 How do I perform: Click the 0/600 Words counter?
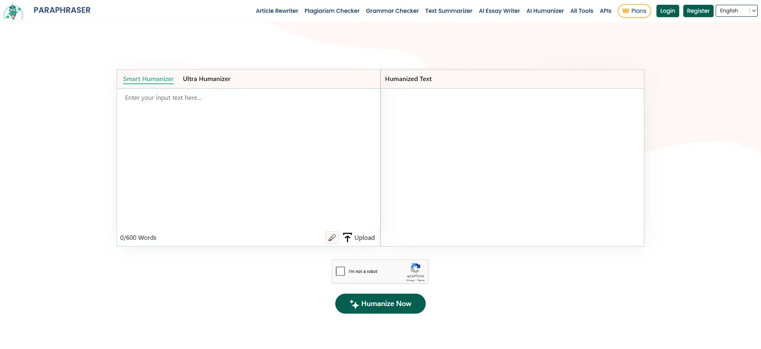138,238
